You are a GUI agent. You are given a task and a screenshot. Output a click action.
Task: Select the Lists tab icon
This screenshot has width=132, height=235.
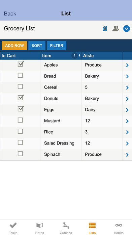point(92,225)
